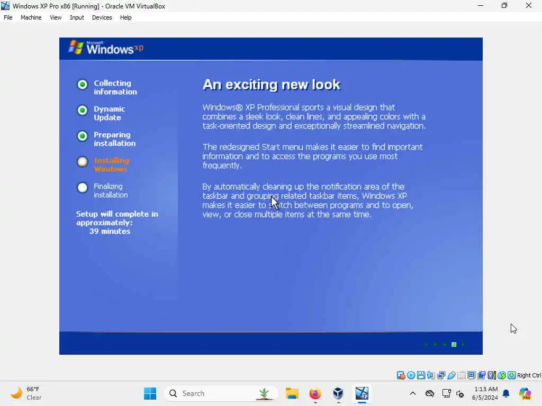Click the 'Collecting information' setup step
This screenshot has height=406, width=542.
115,87
